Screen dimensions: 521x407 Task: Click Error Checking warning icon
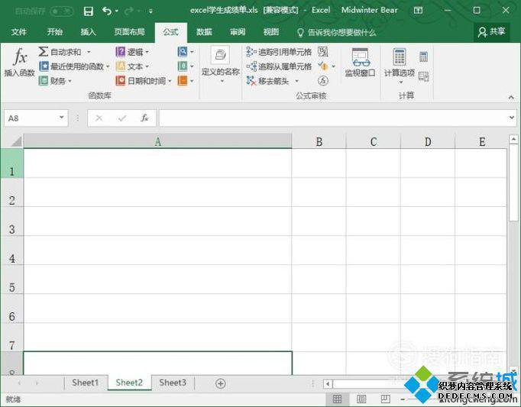point(323,66)
